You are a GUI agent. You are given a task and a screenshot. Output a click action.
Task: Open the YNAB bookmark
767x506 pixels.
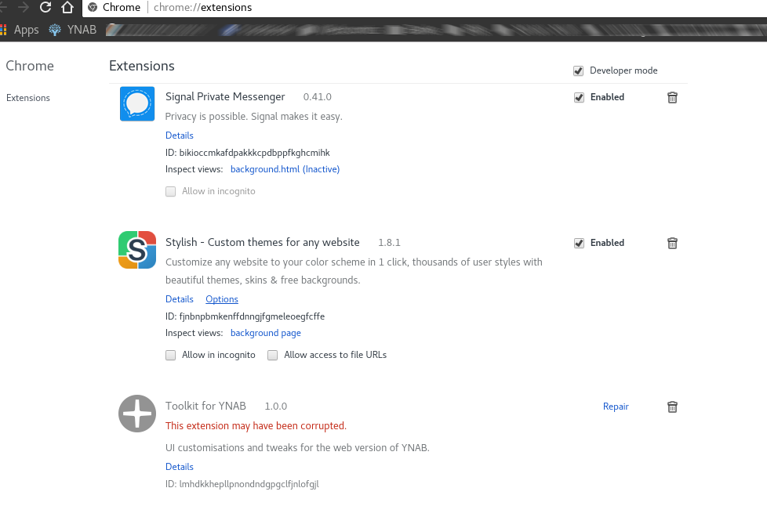pos(73,30)
